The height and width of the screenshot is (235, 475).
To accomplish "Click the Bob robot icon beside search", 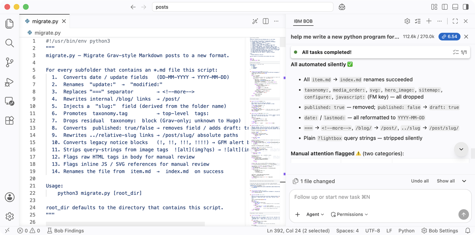I will click(x=342, y=7).
